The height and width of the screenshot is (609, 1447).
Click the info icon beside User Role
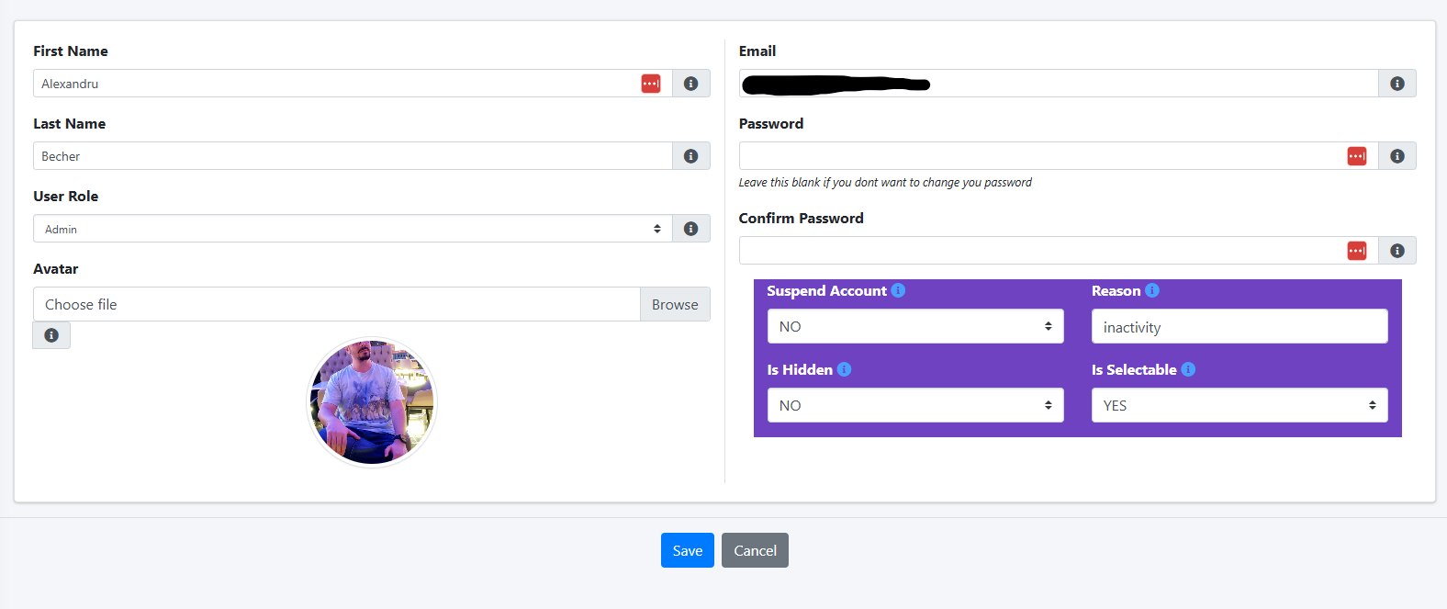coord(691,229)
